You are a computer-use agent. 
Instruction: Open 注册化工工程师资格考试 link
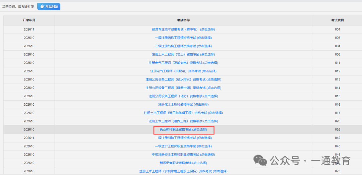183,104
